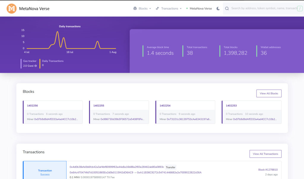Viewport: 304px width, 179px height.
Task: Click the MetaNova Verse logo icon
Action: tap(12, 9)
